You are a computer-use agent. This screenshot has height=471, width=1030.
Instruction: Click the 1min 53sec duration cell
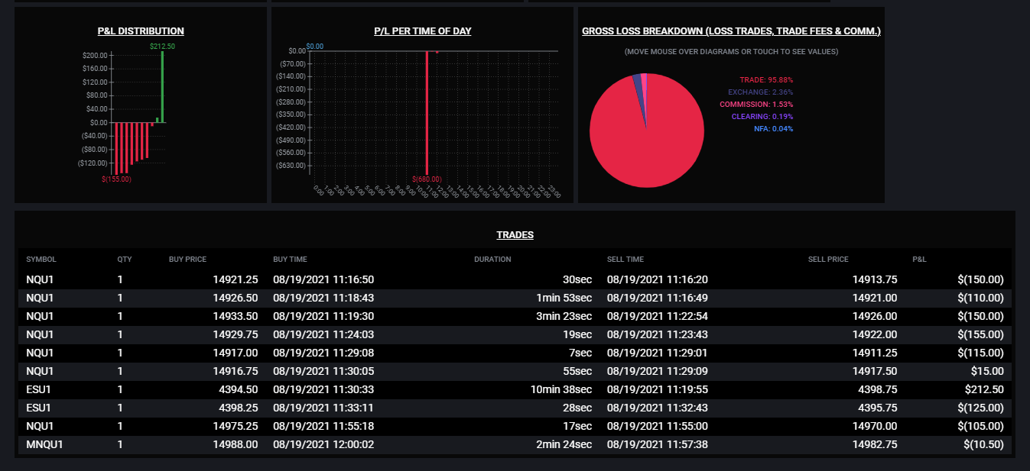tap(566, 298)
